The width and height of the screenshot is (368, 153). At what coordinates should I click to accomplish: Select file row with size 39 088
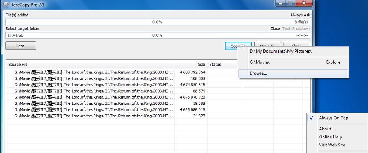click(158, 103)
